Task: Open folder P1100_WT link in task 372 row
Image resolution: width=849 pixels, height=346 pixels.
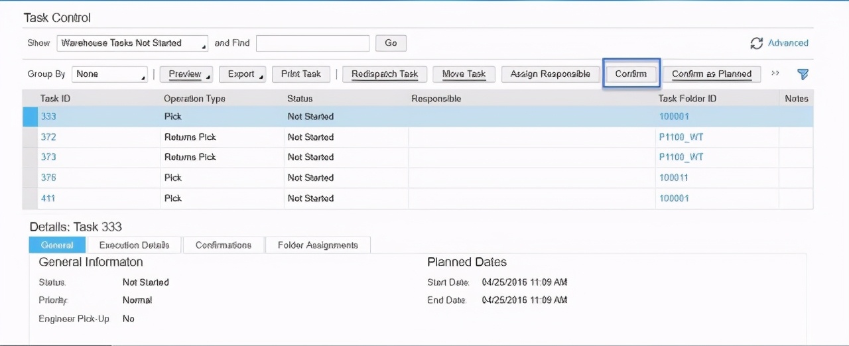Action: pos(681,137)
